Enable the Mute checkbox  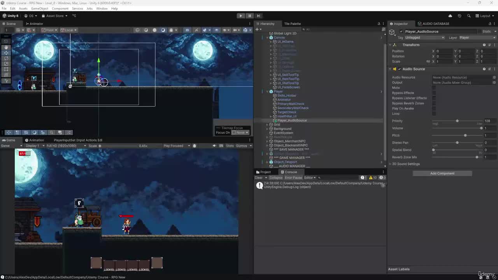click(434, 88)
